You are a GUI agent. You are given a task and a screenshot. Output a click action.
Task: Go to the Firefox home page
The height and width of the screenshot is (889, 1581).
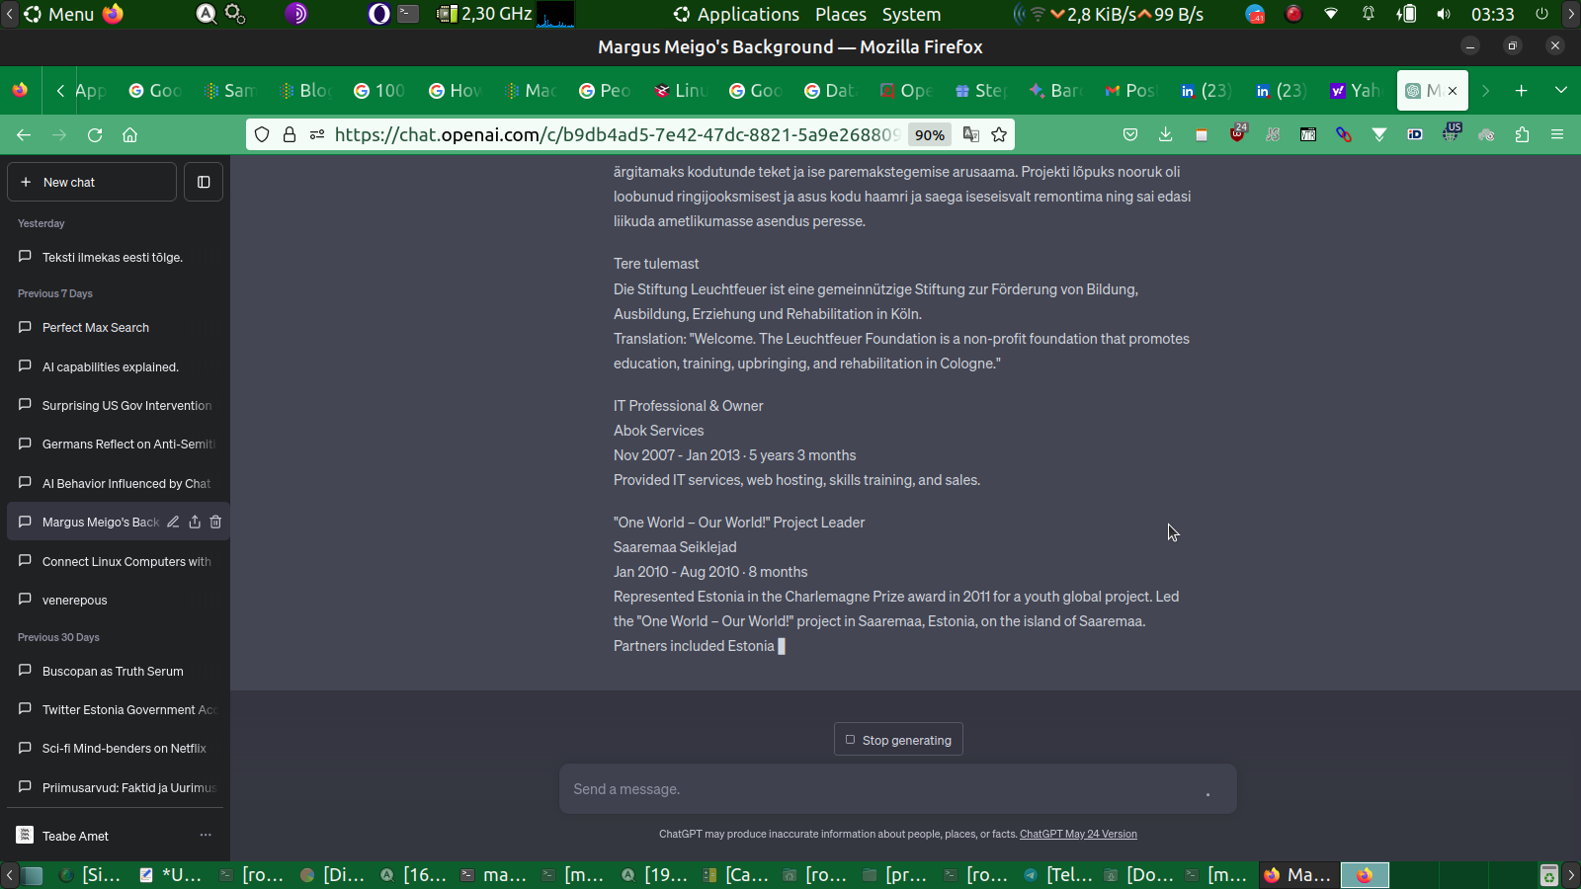coord(129,135)
